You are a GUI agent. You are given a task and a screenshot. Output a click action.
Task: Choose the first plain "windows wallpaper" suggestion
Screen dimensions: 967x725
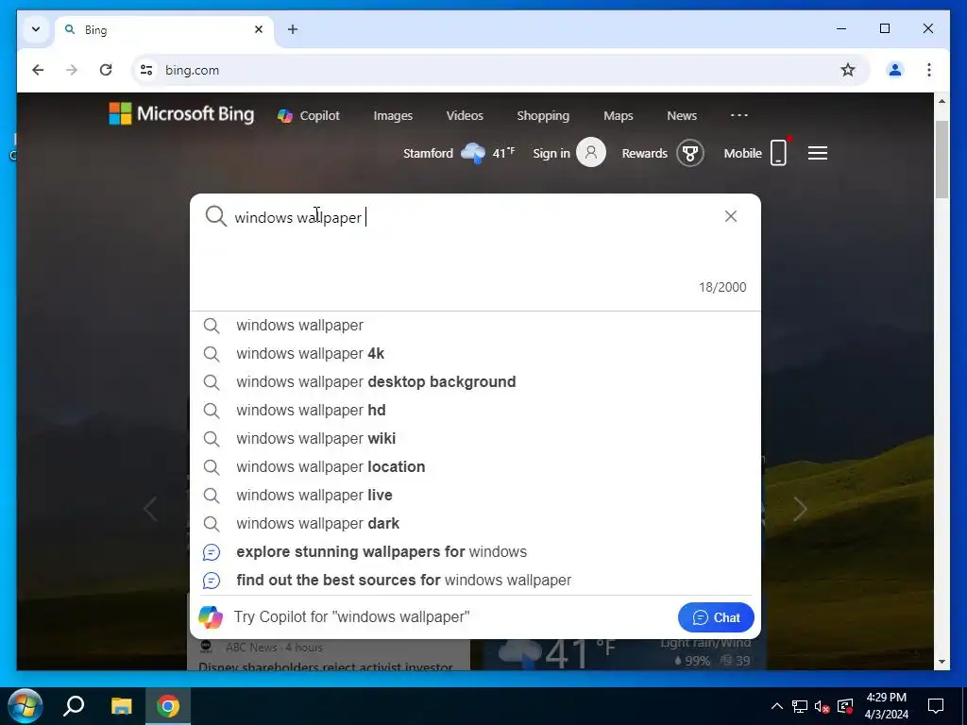pos(475,325)
